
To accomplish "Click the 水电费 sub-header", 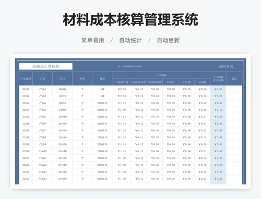I will coord(171,82).
